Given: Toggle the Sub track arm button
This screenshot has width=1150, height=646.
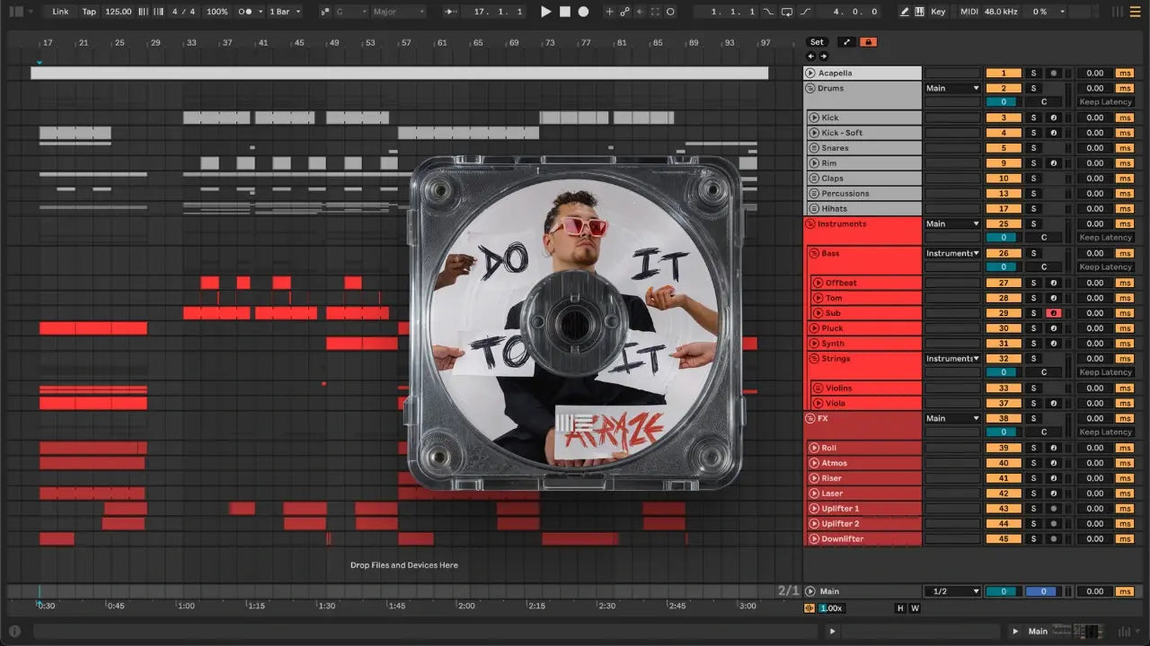Looking at the screenshot, I should point(1053,313).
